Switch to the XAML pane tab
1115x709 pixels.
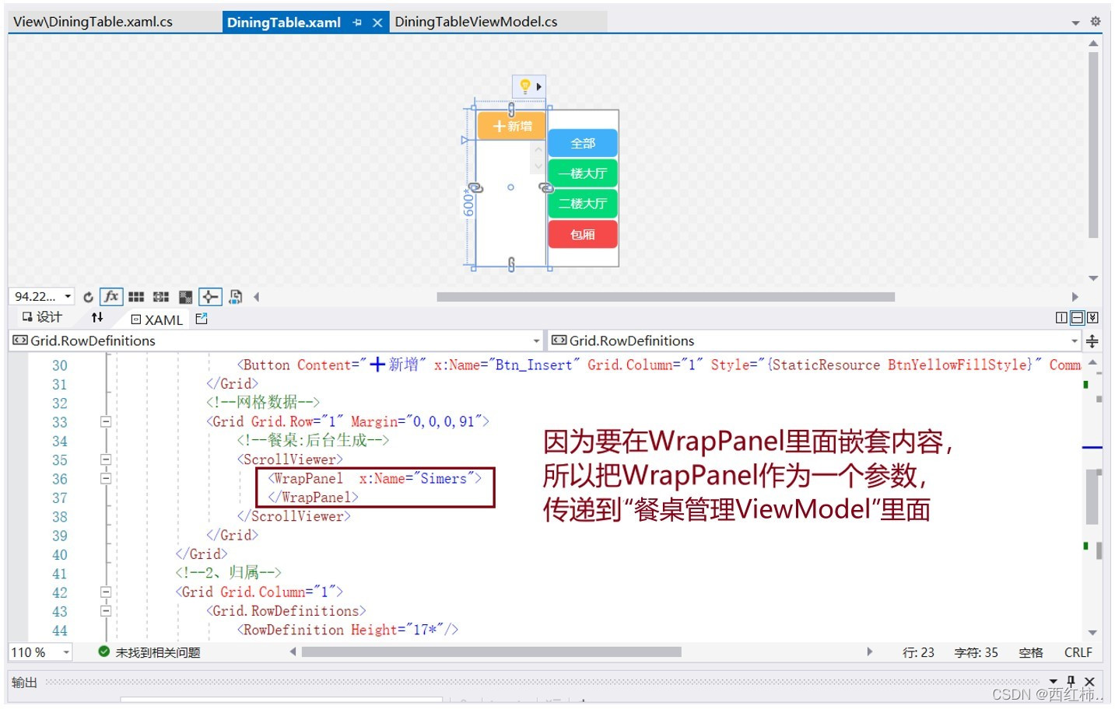[157, 320]
